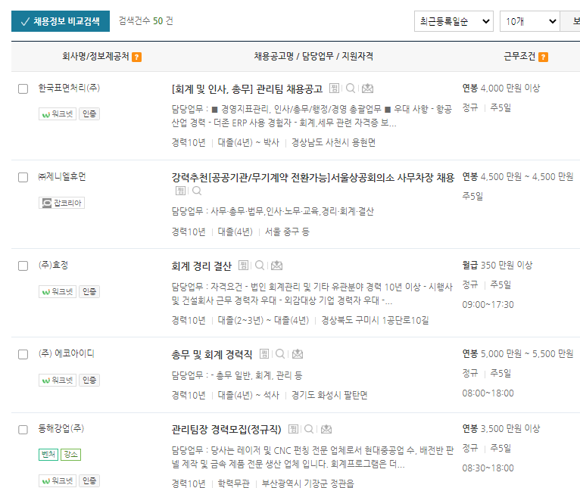This screenshot has height=488, width=580.
Task: Click company name (주)효정
Action: pos(53,265)
